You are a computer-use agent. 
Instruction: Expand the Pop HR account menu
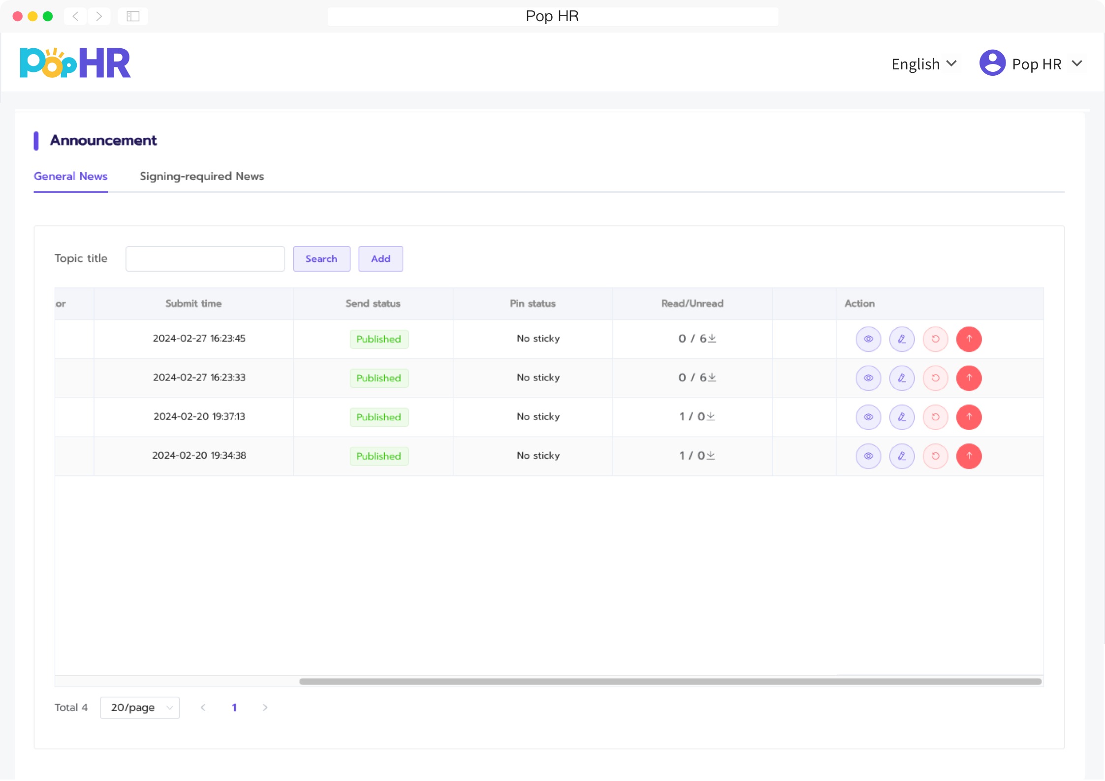(x=1077, y=63)
